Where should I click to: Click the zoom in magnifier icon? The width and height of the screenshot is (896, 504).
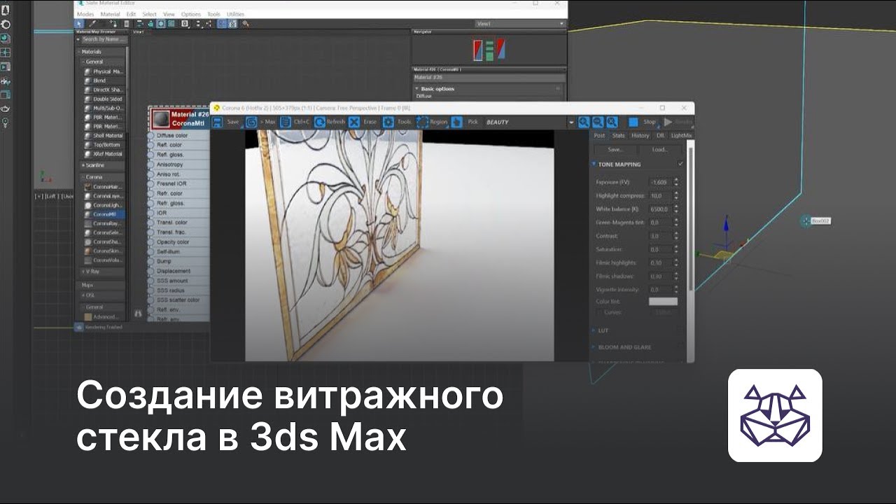[x=584, y=122]
